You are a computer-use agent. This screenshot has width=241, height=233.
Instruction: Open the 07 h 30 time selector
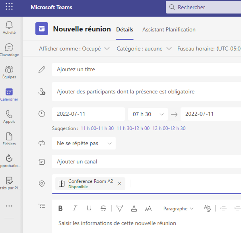click(148, 114)
